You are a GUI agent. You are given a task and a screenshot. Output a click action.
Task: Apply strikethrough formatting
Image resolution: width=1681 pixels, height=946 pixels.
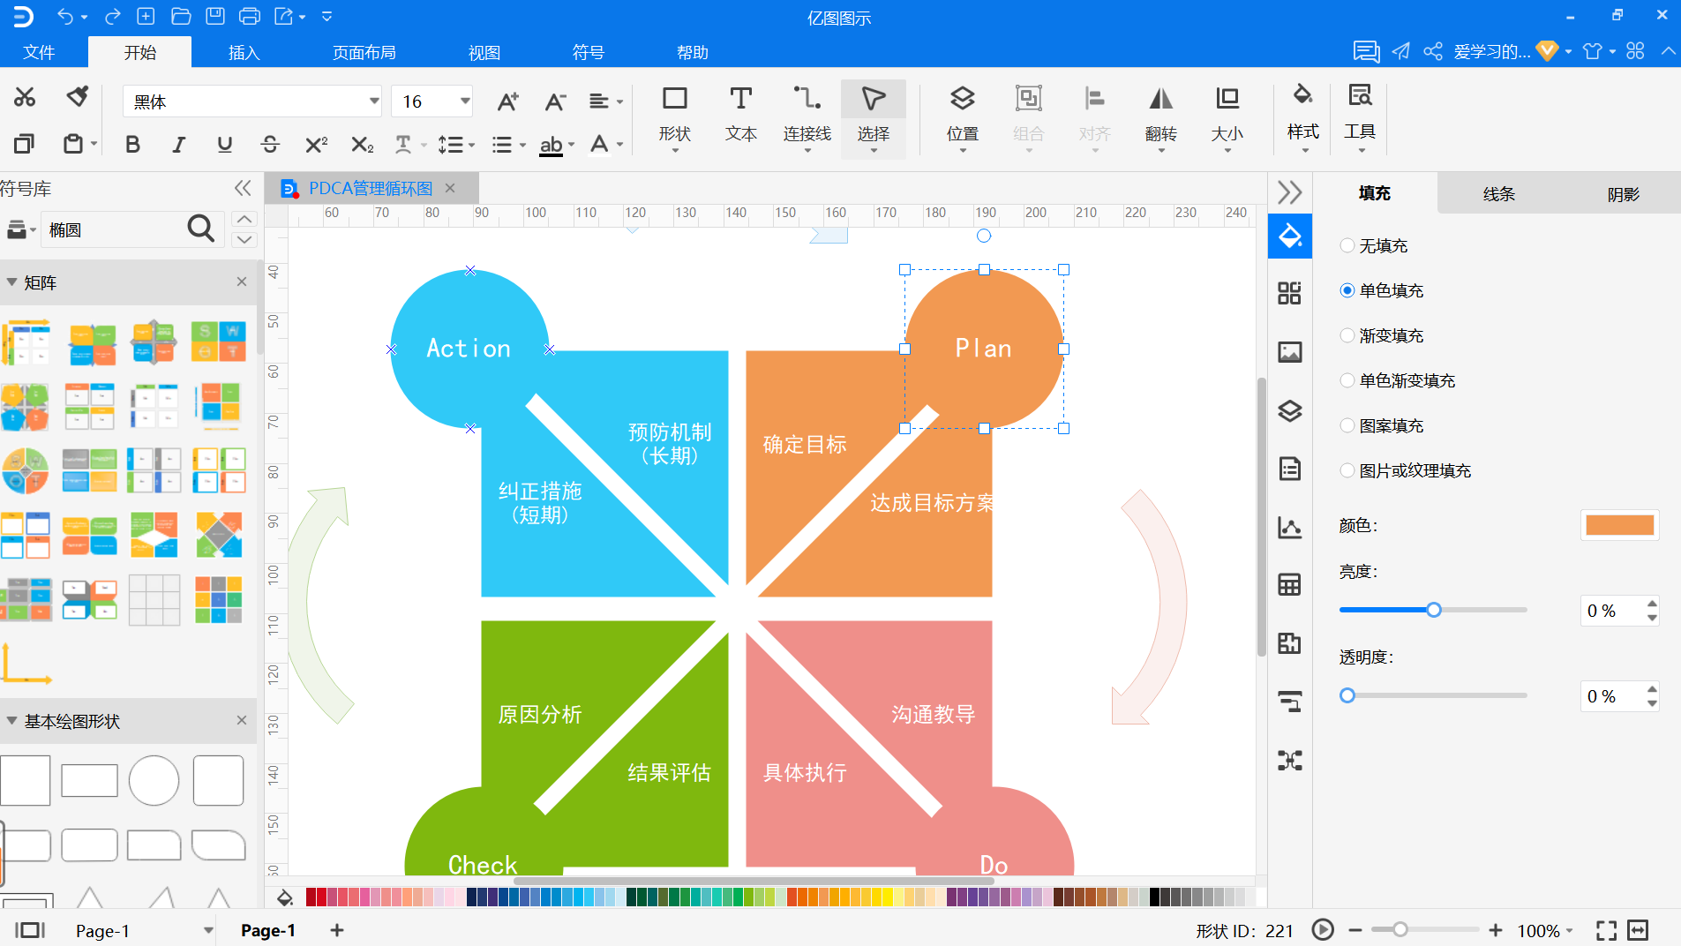point(270,144)
